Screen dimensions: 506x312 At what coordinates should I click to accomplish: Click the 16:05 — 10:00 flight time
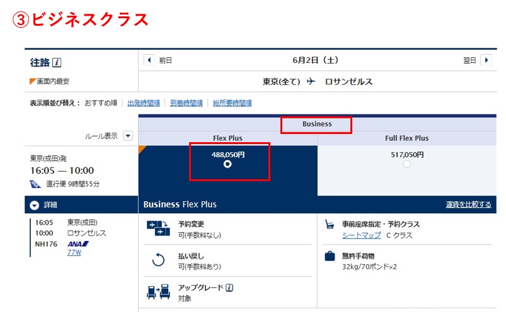62,170
